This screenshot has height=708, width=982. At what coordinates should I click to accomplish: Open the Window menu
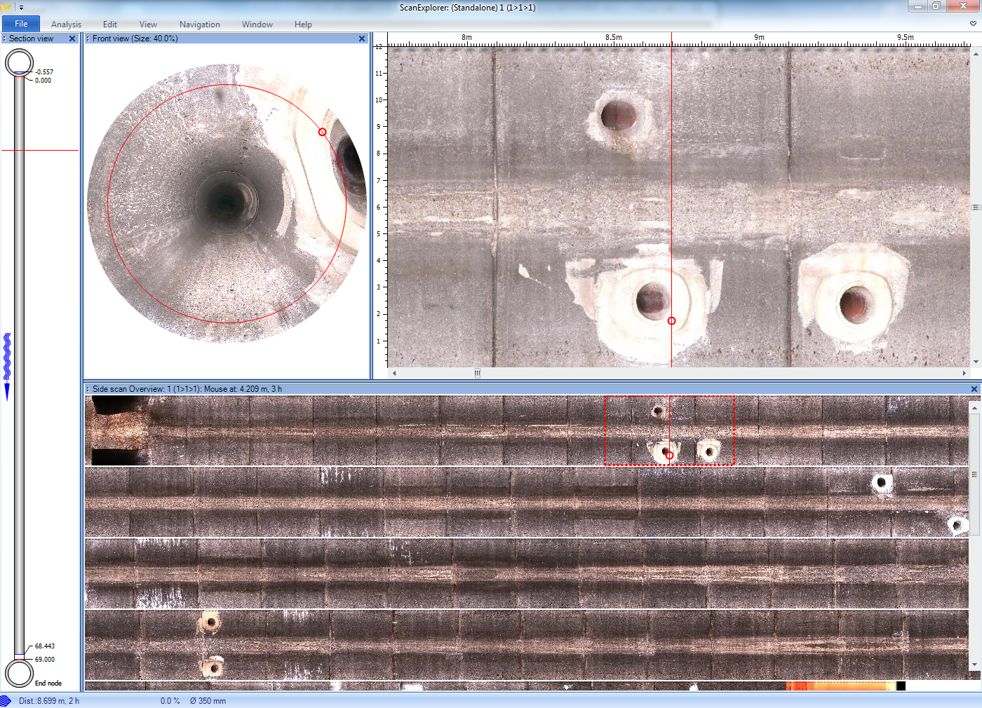tap(257, 24)
